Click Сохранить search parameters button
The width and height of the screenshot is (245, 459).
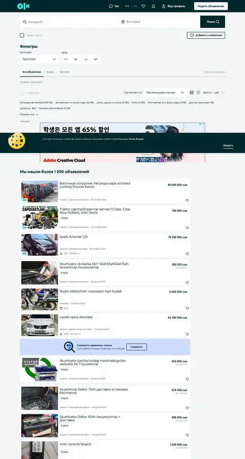137,347
